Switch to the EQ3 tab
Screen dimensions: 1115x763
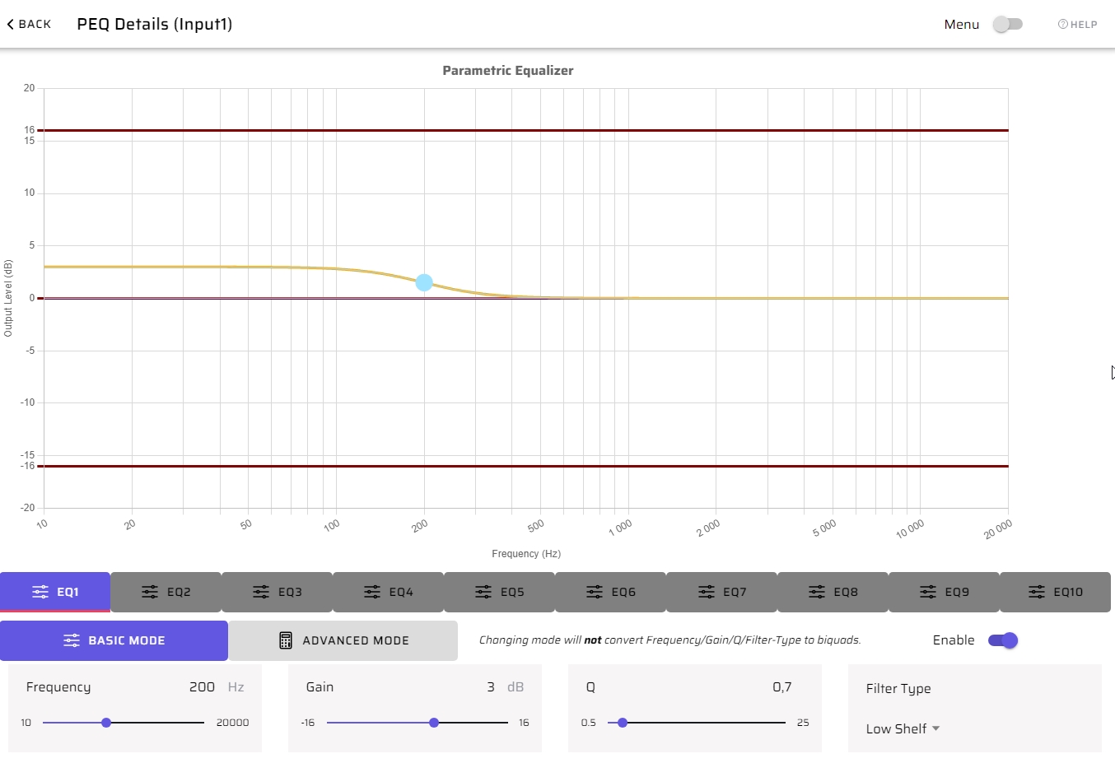tap(278, 592)
